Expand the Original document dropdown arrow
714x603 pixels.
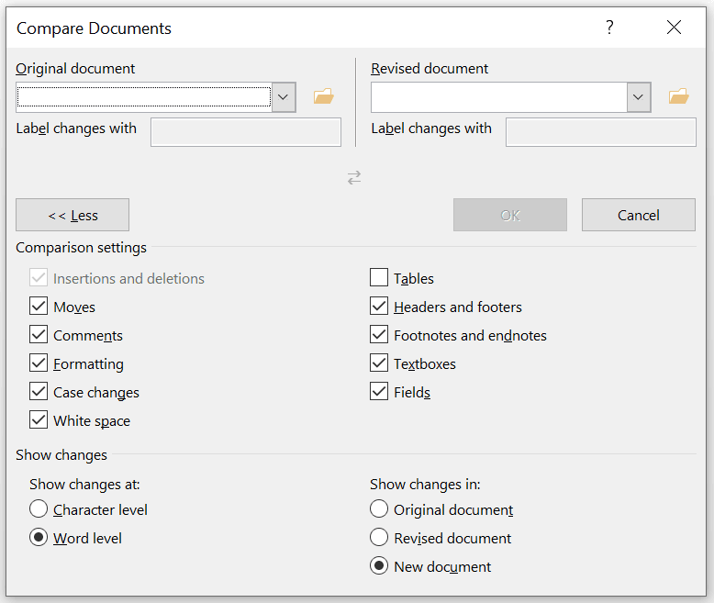click(x=284, y=97)
